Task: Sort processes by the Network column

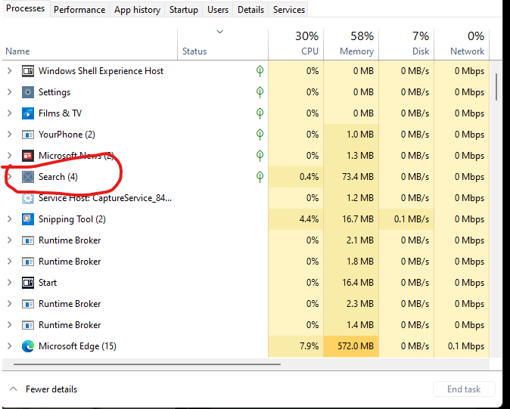Action: [x=462, y=45]
